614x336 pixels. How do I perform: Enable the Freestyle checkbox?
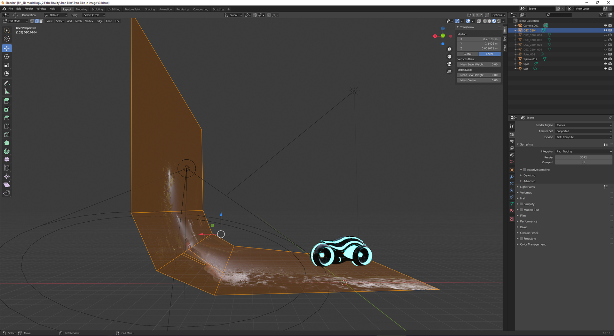pos(521,239)
